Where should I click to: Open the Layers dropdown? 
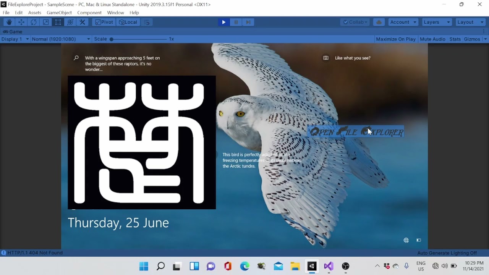[437, 22]
